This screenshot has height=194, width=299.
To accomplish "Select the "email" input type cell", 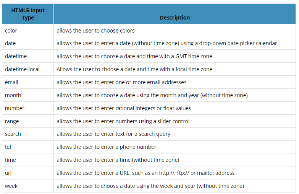I will click(11, 82).
